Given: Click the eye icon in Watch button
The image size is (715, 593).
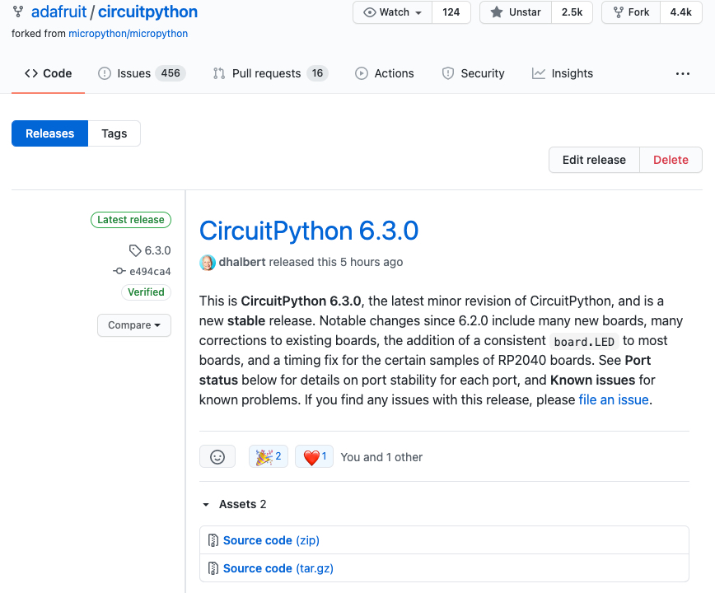Looking at the screenshot, I should pyautogui.click(x=369, y=12).
